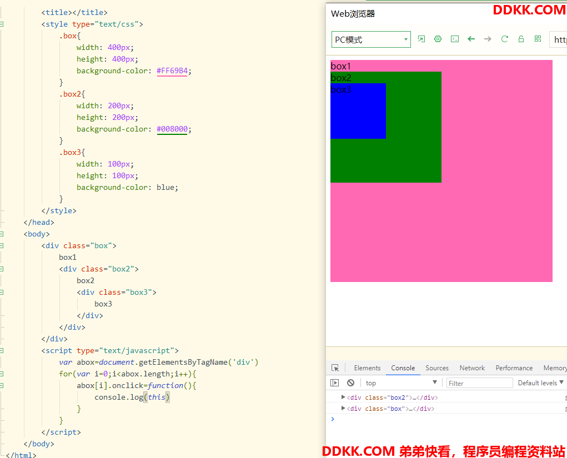Focus the console Filter field
Image resolution: width=567 pixels, height=458 pixels.
coord(480,383)
